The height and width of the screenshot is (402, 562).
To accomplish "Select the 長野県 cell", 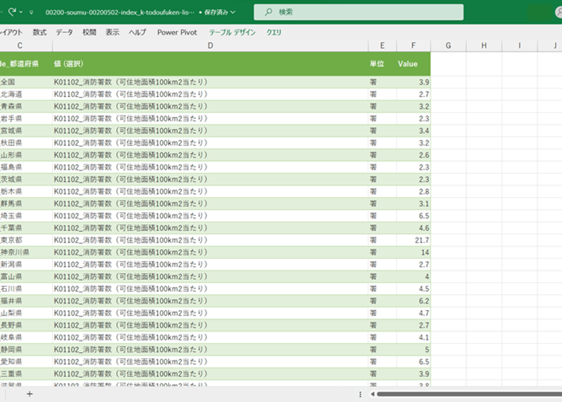I will 26,325.
